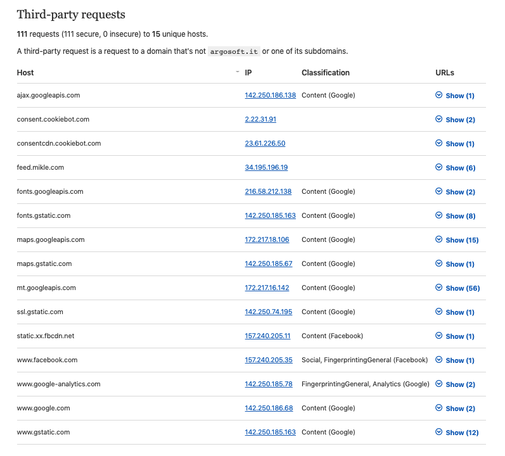Open IP link 142.250.185.67
This screenshot has height=456, width=505.
click(269, 263)
